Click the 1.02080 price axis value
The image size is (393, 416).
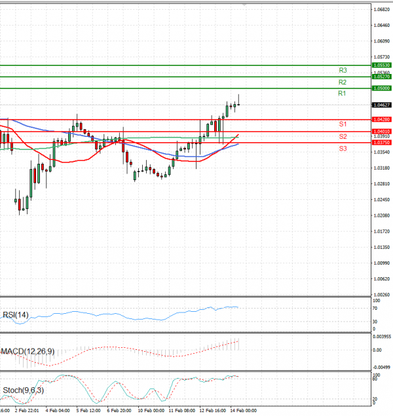coord(382,216)
